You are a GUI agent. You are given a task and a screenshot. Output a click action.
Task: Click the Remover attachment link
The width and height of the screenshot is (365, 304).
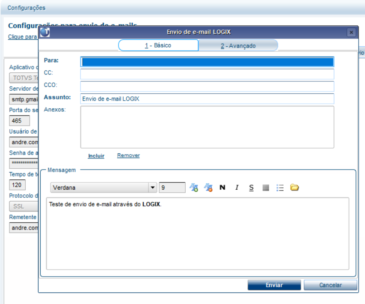[x=128, y=155]
